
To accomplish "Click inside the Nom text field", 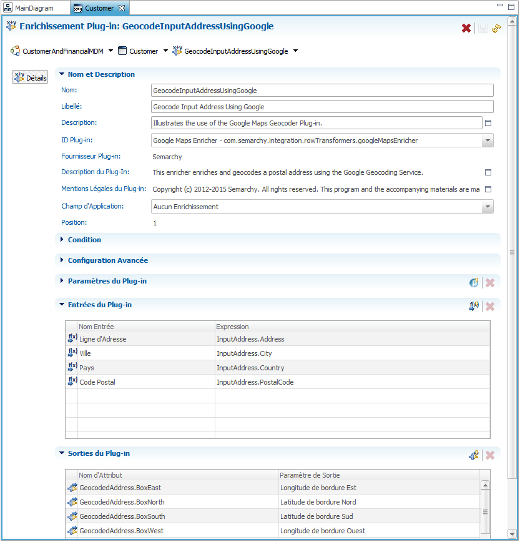I will pyautogui.click(x=322, y=91).
